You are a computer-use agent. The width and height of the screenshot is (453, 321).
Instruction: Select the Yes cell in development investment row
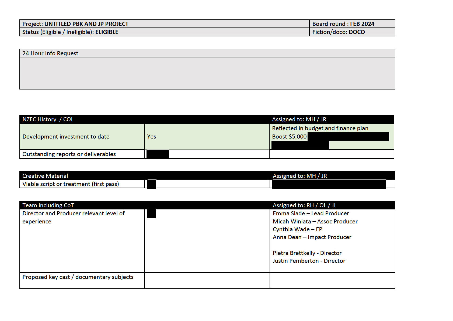(152, 137)
